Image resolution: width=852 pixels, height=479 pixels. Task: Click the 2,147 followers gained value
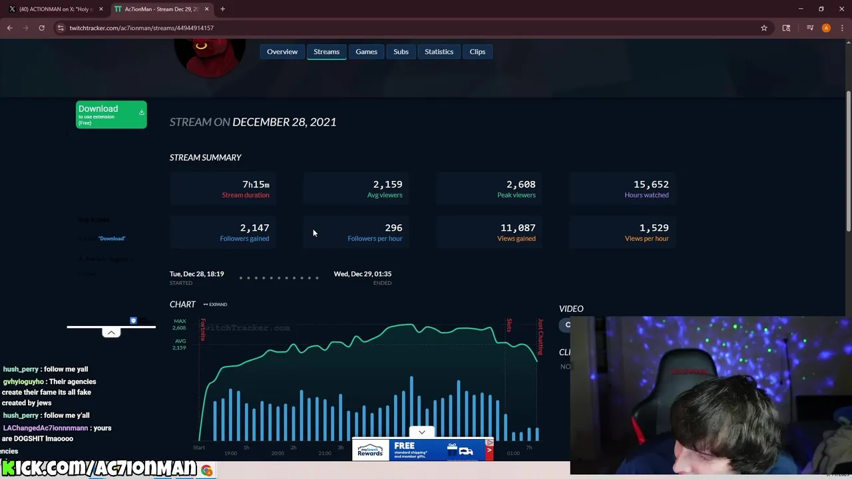point(254,228)
